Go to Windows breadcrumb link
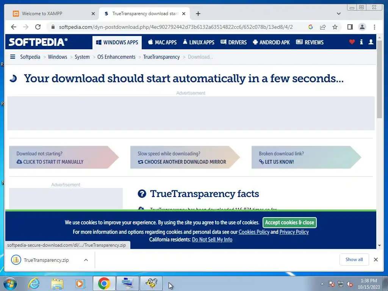The image size is (388, 291). [58, 57]
